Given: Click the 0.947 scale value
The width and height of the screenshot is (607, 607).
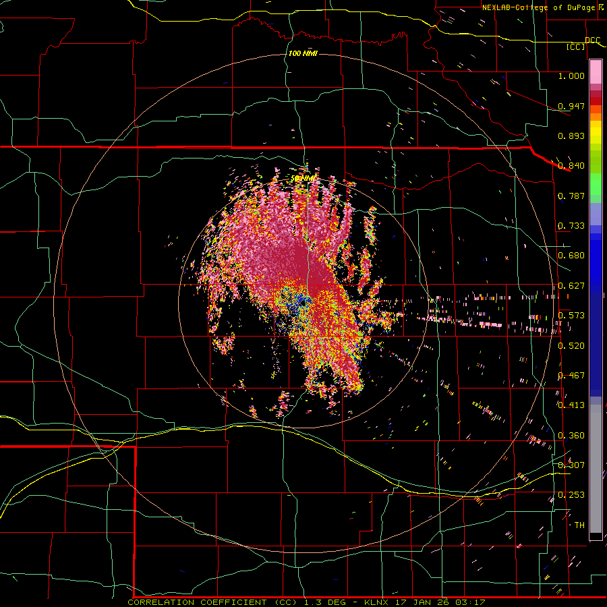Looking at the screenshot, I should point(571,106).
